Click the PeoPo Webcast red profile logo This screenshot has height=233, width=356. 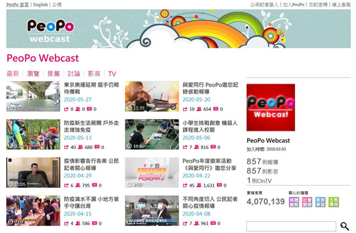coord(270,107)
